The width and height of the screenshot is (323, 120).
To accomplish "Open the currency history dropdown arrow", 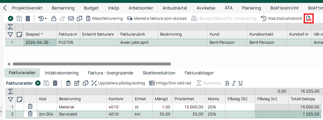I will click(46, 19).
